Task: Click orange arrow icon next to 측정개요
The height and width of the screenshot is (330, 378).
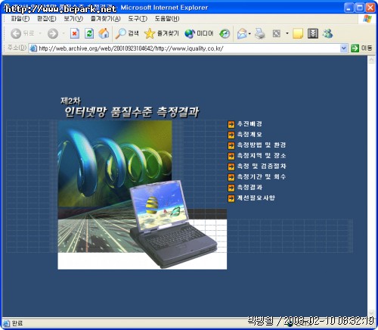Action: click(231, 135)
